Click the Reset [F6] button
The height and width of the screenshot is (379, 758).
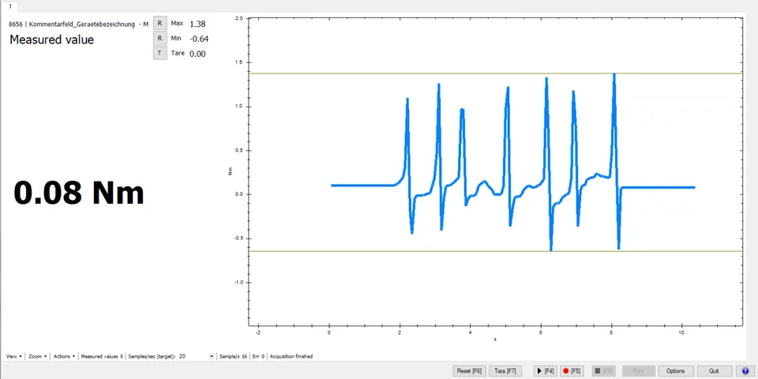pyautogui.click(x=469, y=371)
